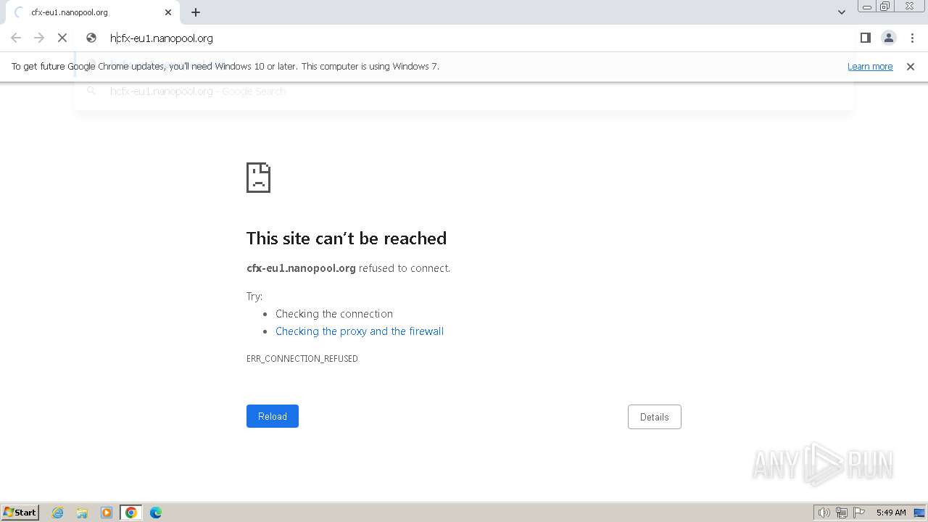
Task: Launch Windows Media Player from taskbar
Action: coord(107,513)
